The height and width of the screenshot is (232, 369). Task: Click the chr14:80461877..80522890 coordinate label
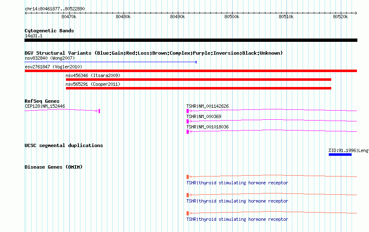point(55,9)
